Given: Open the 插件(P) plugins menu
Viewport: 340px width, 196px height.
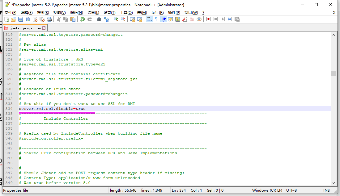Looking at the screenshot, I should (x=174, y=12).
